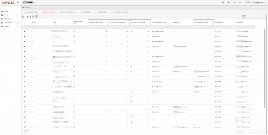
Task: Open the Regional Settings tab
Action: [x=86, y=12]
